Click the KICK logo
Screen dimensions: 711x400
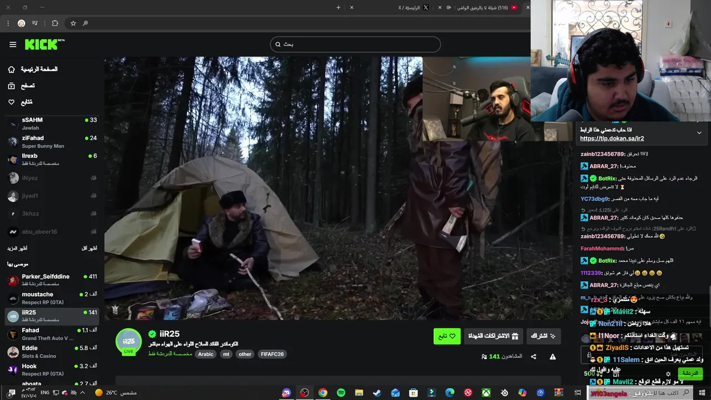(x=44, y=44)
